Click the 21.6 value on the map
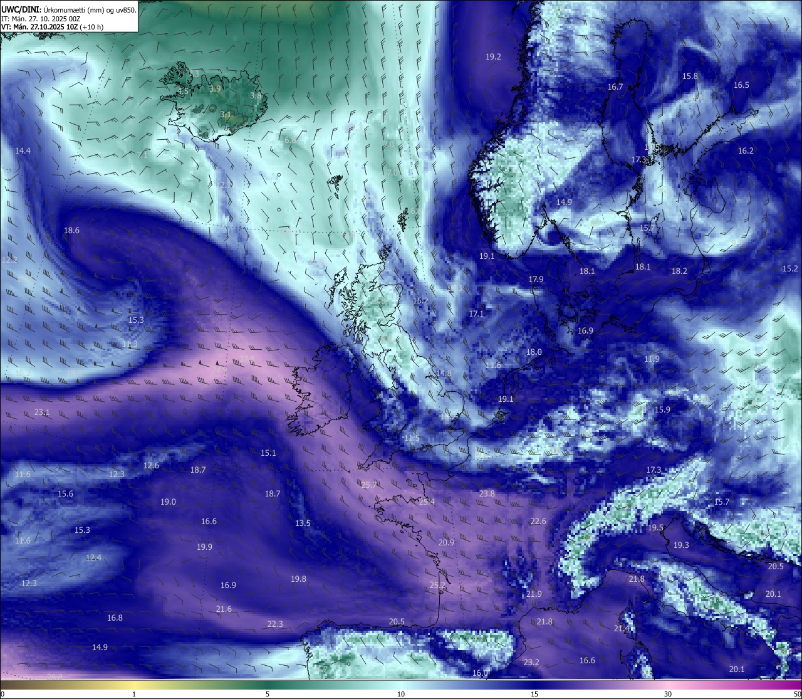 point(224,609)
